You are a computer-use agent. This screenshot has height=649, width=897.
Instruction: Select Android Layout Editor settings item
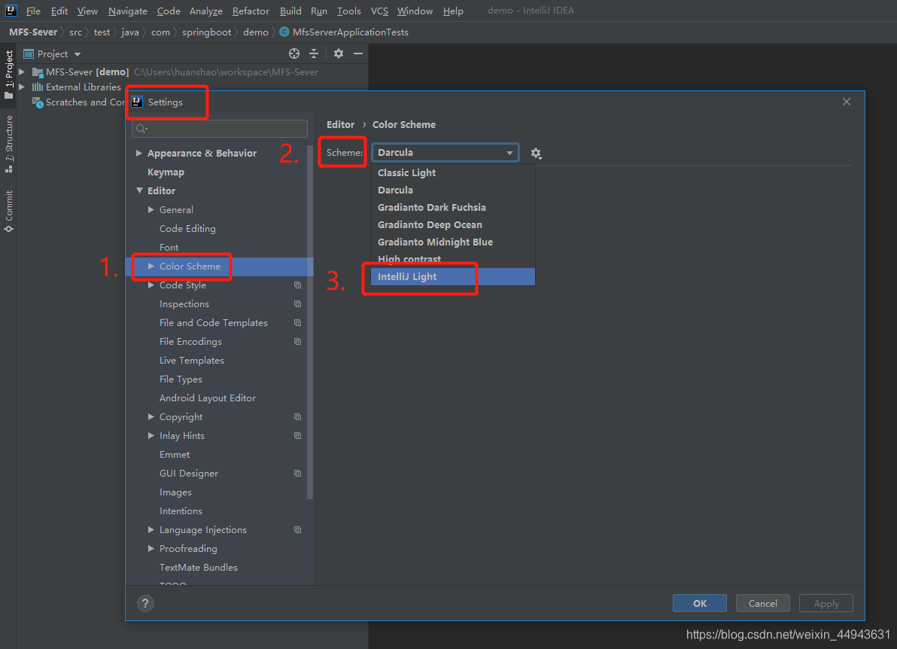(x=208, y=398)
